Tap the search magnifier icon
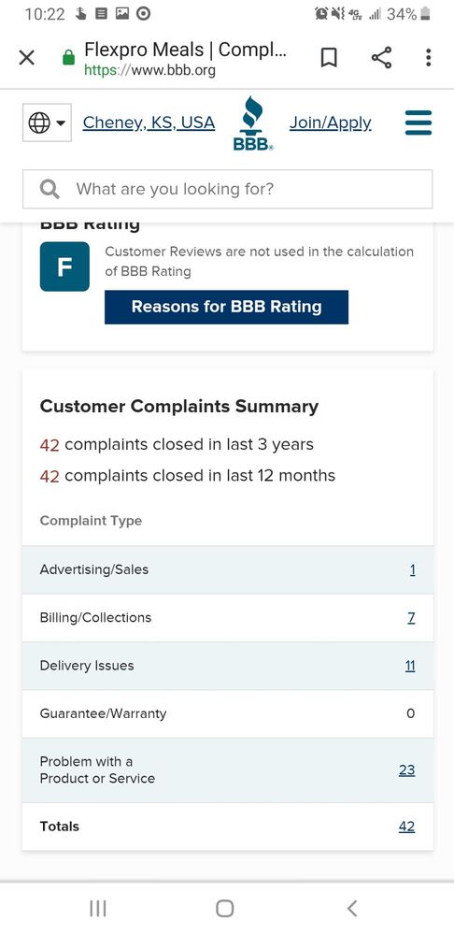The height and width of the screenshot is (935, 454). pos(50,190)
